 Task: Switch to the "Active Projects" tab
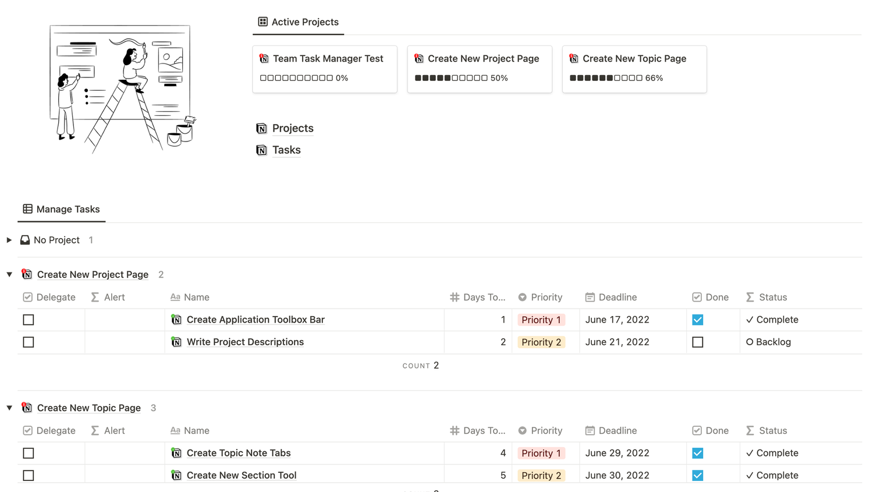coord(298,22)
